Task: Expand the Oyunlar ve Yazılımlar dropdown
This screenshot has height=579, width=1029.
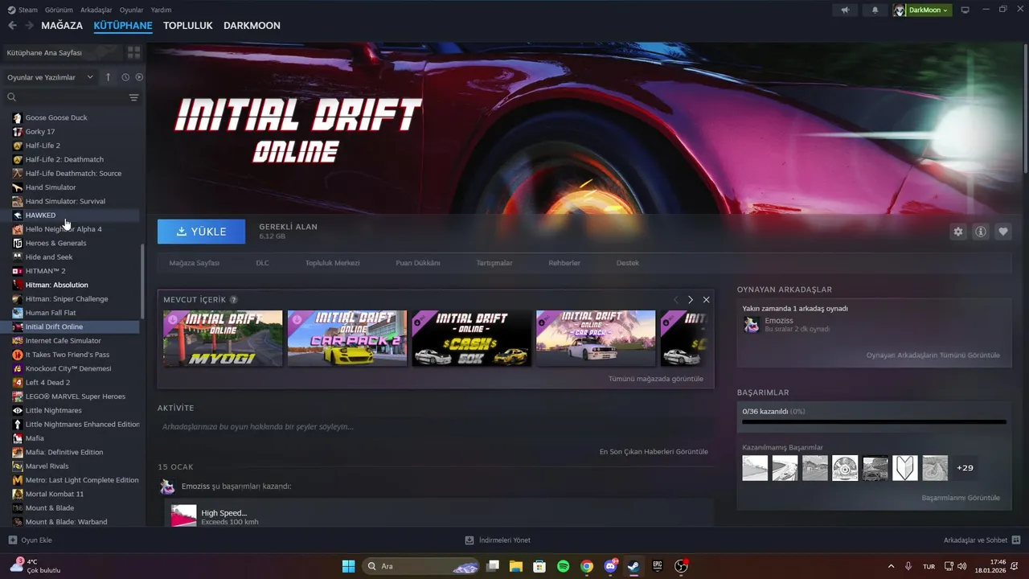Action: [x=50, y=77]
